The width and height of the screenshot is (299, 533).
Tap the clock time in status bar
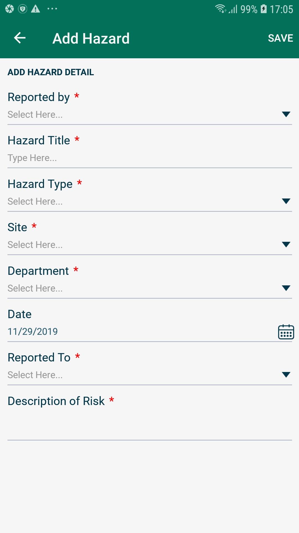point(281,9)
